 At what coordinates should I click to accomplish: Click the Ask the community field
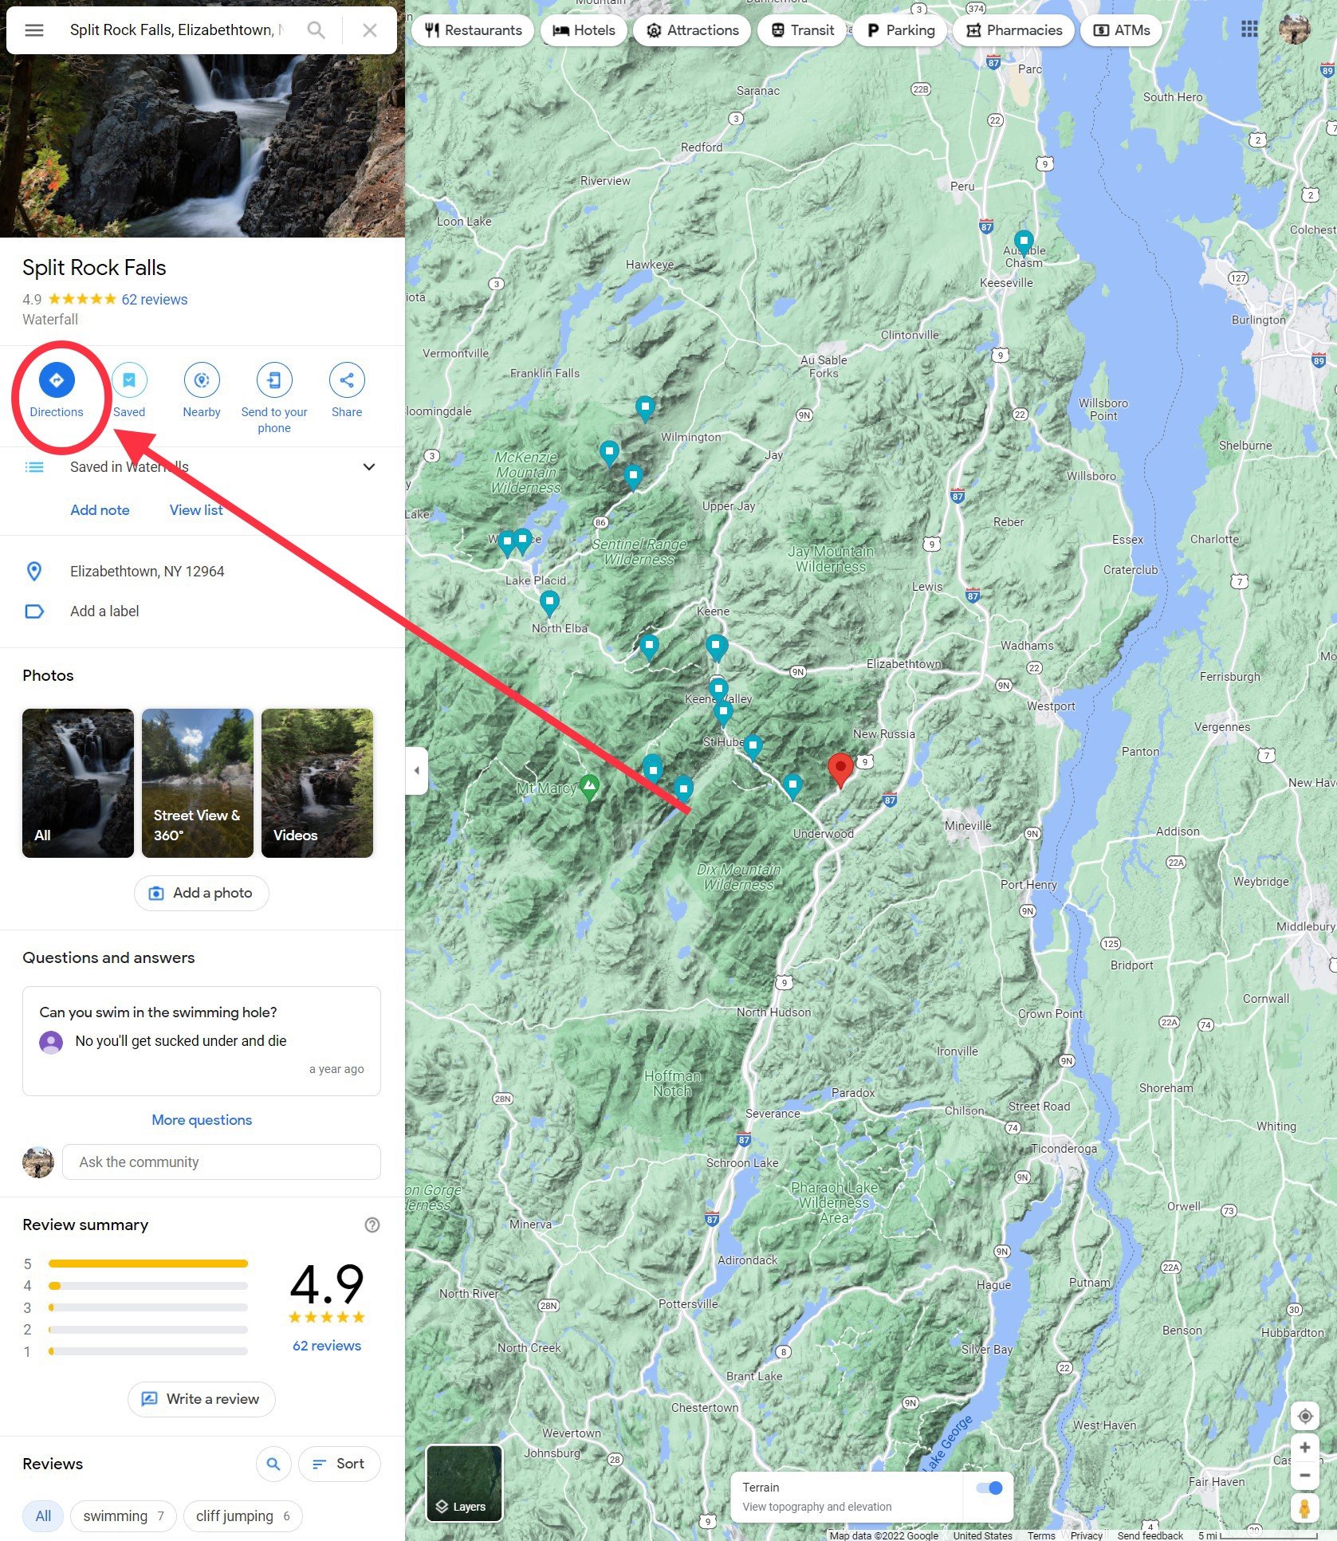[x=222, y=1162]
